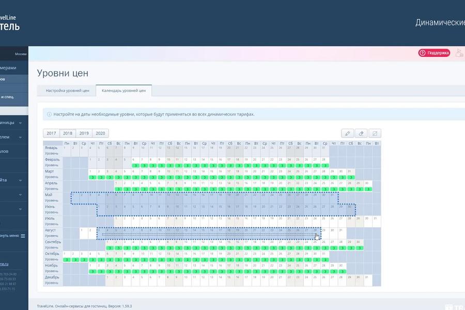Open the Настройка уровней цен tab

tap(67, 90)
